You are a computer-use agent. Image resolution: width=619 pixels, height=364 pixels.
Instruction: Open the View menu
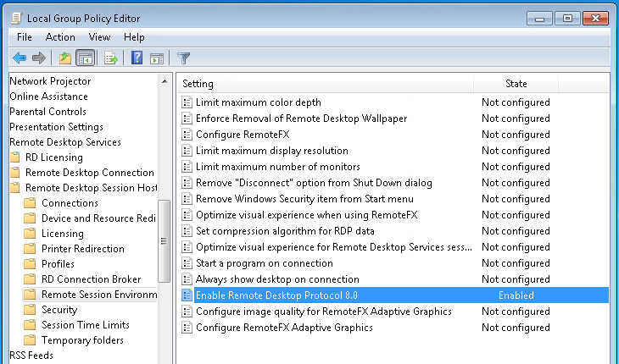(x=99, y=37)
